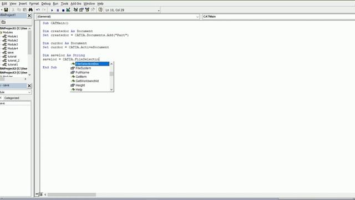The width and height of the screenshot is (355, 200).
Task: Click the Name property value field
Action: (16, 103)
